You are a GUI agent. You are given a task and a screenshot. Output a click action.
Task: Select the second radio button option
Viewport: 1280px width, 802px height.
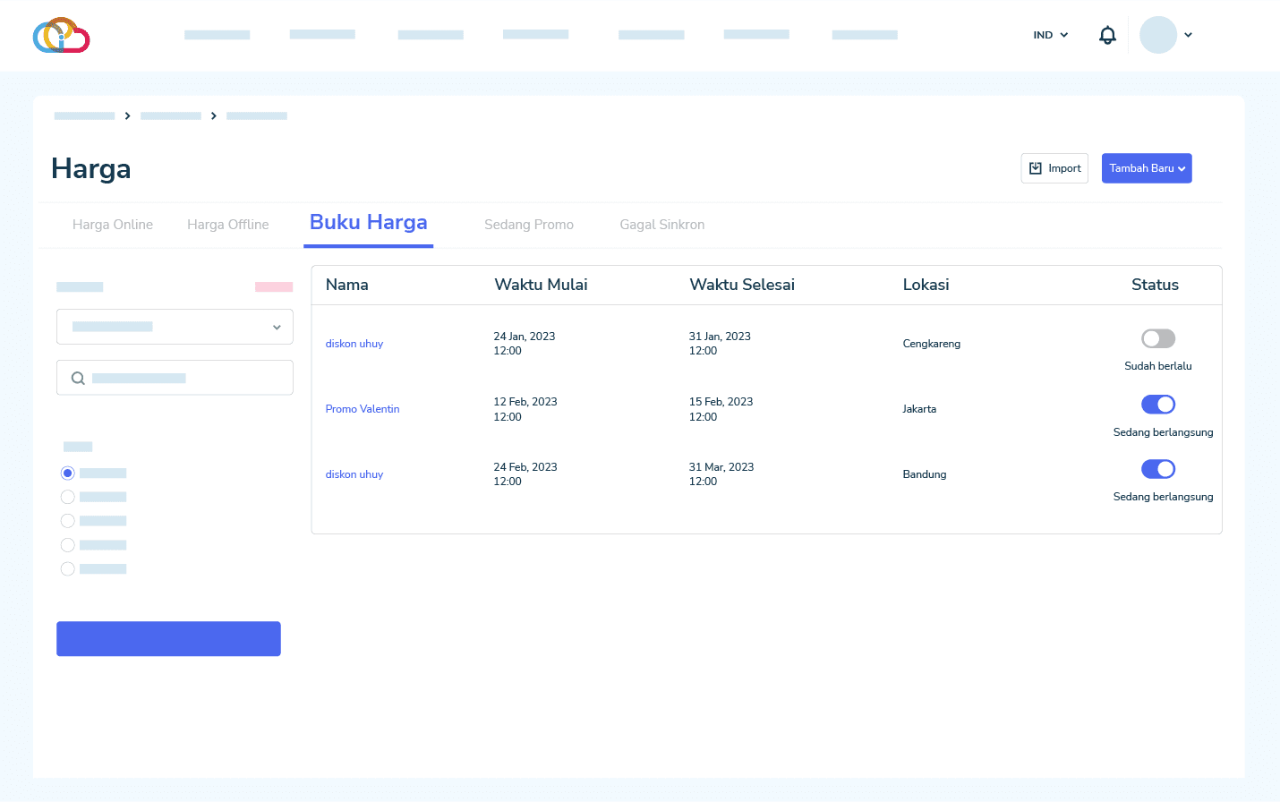point(68,497)
